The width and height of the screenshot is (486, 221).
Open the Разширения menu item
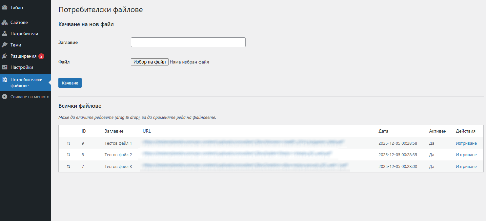pos(23,56)
